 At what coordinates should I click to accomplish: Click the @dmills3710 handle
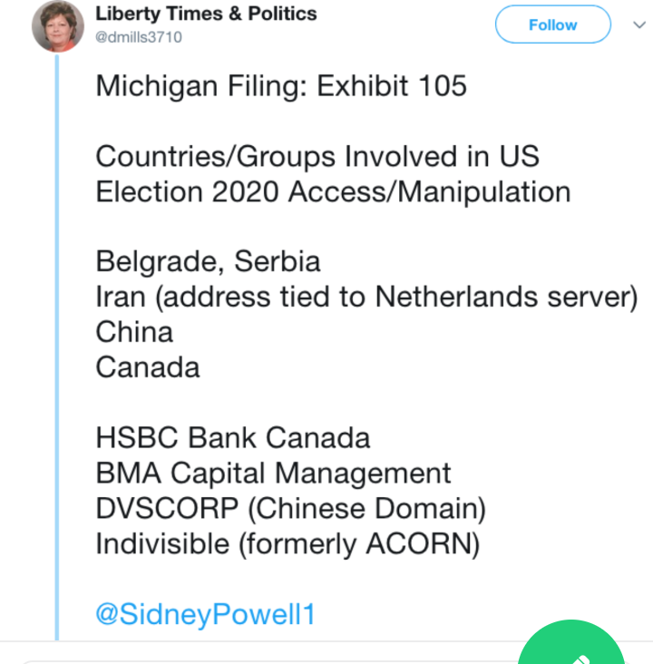coord(139,37)
